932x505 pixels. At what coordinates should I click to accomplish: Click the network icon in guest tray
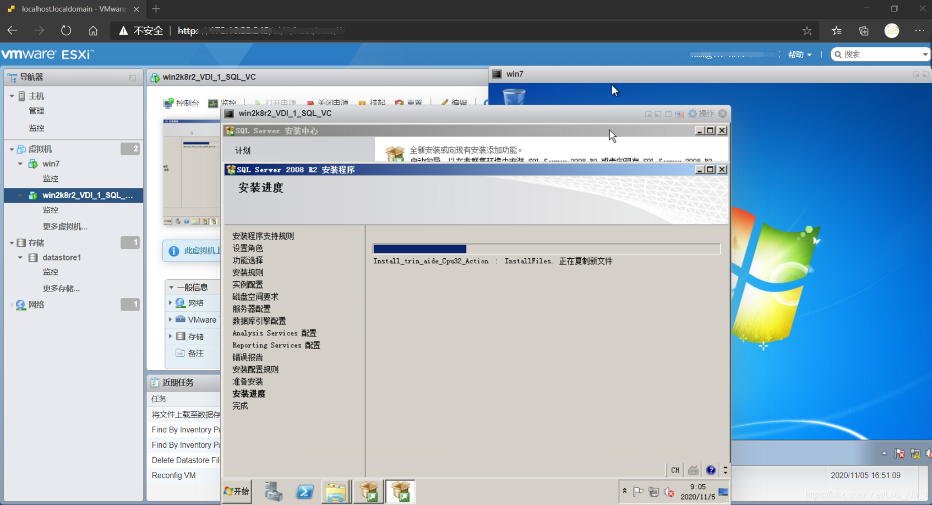(x=653, y=492)
